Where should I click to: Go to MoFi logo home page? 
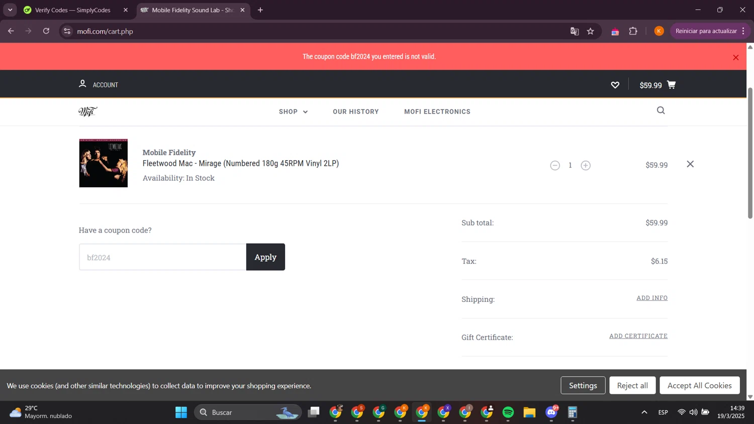click(87, 112)
